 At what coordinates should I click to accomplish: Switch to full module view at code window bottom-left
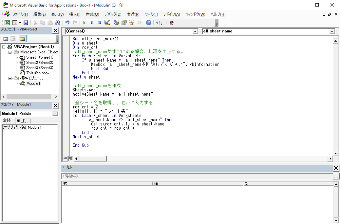tap(70, 159)
